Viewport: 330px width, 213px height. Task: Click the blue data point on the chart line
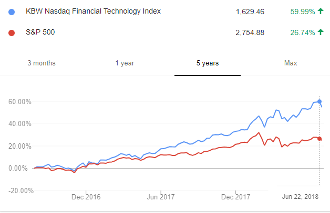coord(319,102)
